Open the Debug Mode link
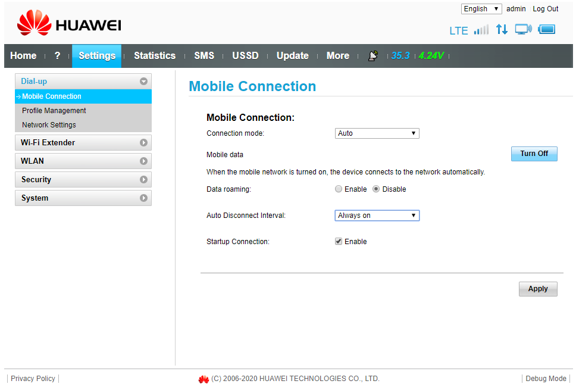Image resolution: width=576 pixels, height=387 pixels. pos(546,379)
